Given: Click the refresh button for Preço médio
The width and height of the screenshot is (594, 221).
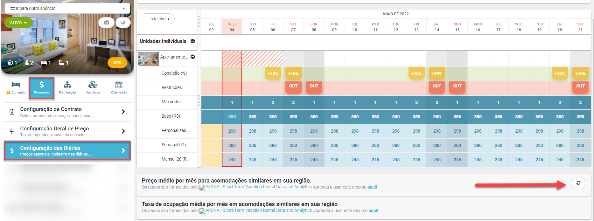Looking at the screenshot, I should point(578,183).
